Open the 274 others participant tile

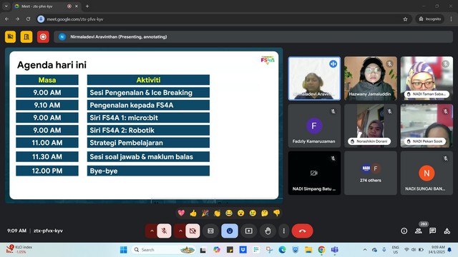(x=371, y=173)
